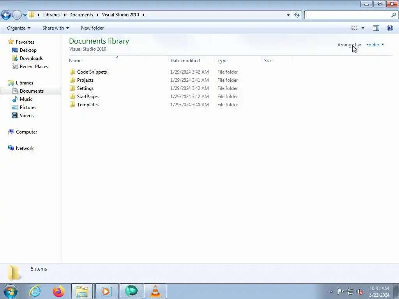Select Documents in the address breadcrumb
This screenshot has height=299, width=399.
[x=81, y=15]
